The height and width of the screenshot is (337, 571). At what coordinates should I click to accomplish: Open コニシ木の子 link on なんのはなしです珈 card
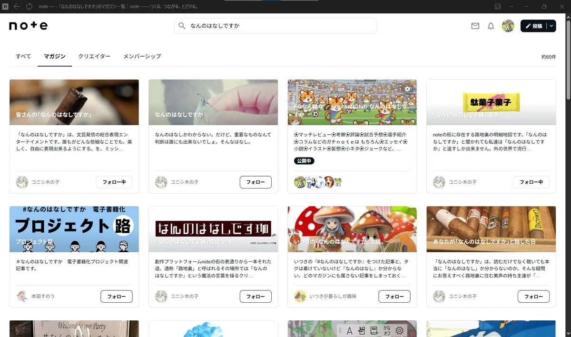pos(185,297)
